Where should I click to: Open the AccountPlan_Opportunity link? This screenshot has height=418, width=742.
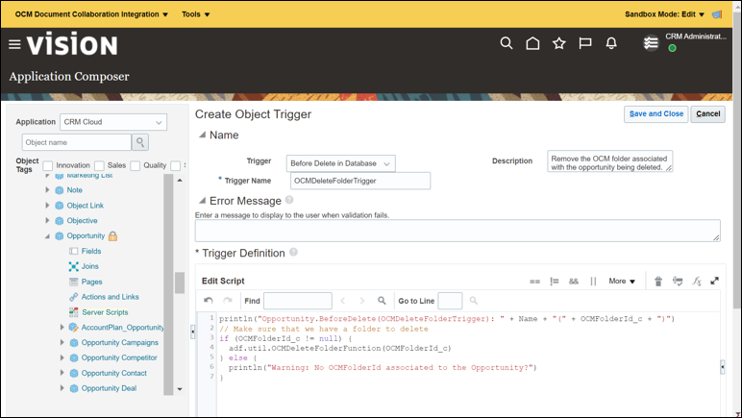click(x=123, y=328)
